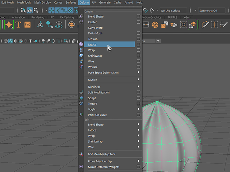Click the Type tool T shelf icon

click(18, 25)
